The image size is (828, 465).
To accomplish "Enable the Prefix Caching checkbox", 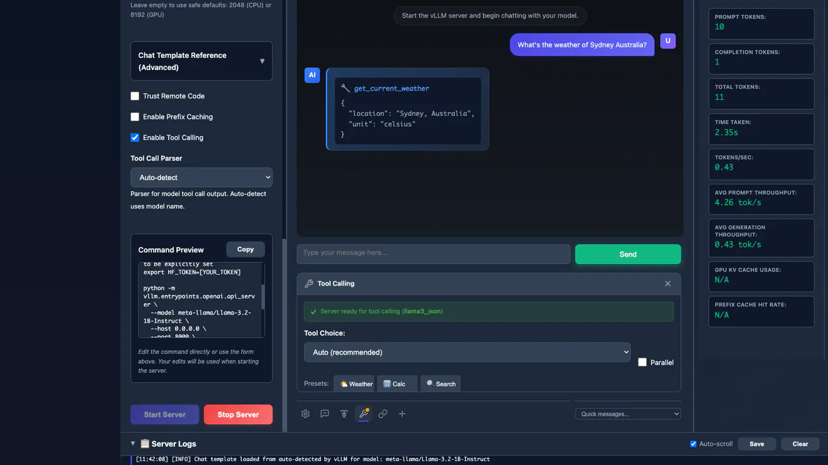I will click(135, 116).
